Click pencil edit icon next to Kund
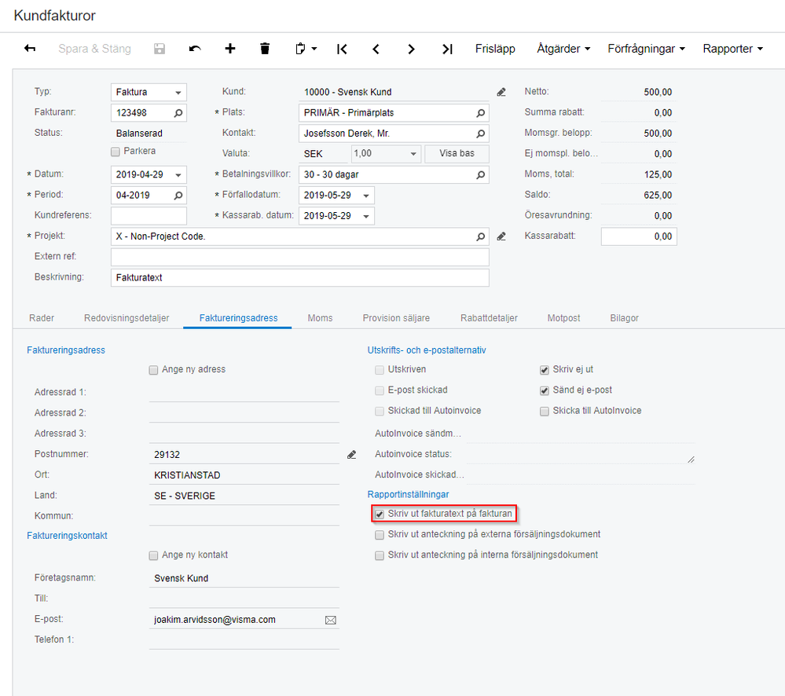The width and height of the screenshot is (785, 696). (501, 92)
